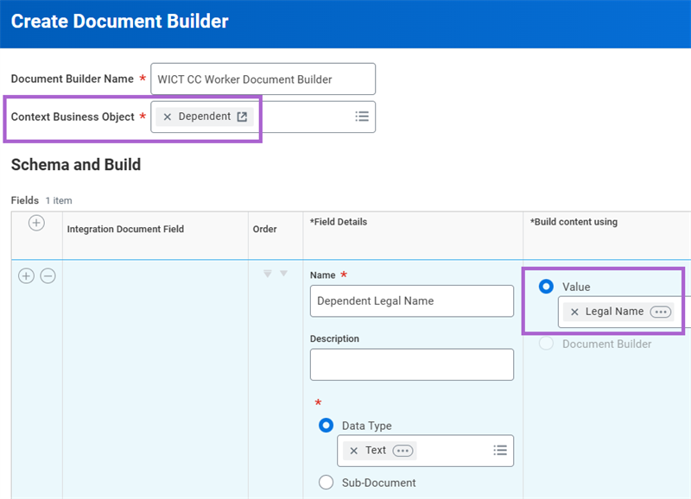Select the Sub-Document radio button
Screen dimensions: 691x499
[326, 483]
